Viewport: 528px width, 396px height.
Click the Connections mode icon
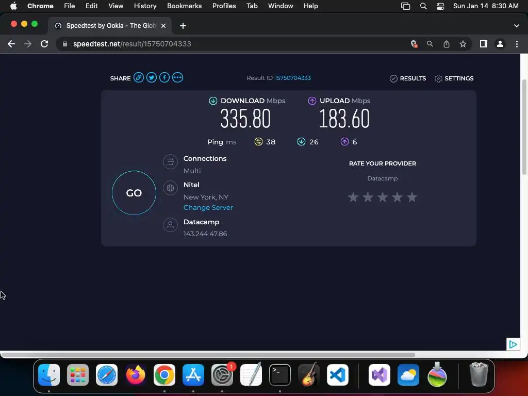(170, 161)
